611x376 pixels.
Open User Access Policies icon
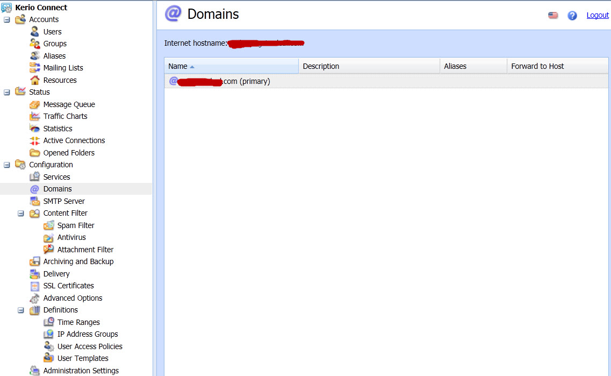(x=49, y=346)
